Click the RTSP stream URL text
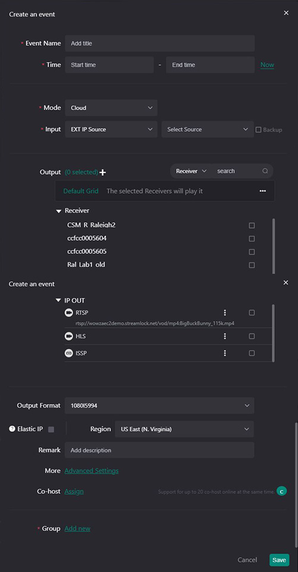 [x=155, y=324]
